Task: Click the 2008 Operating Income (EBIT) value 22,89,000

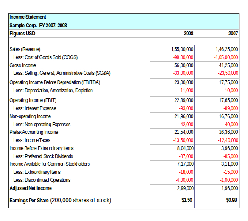Action: pyautogui.click(x=184, y=100)
